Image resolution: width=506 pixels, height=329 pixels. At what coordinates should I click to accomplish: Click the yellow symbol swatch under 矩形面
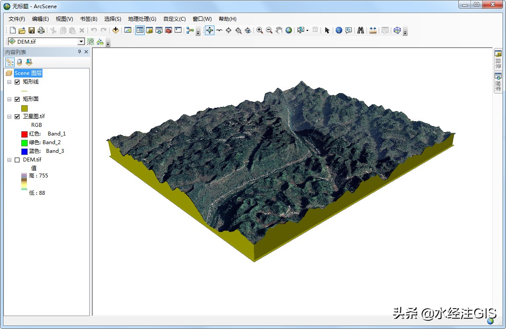pyautogui.click(x=24, y=108)
